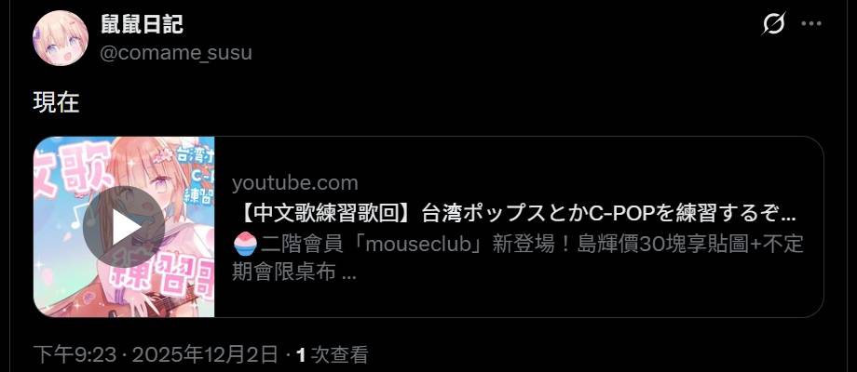
Task: View the 1 次查看 view count
Action: point(332,355)
